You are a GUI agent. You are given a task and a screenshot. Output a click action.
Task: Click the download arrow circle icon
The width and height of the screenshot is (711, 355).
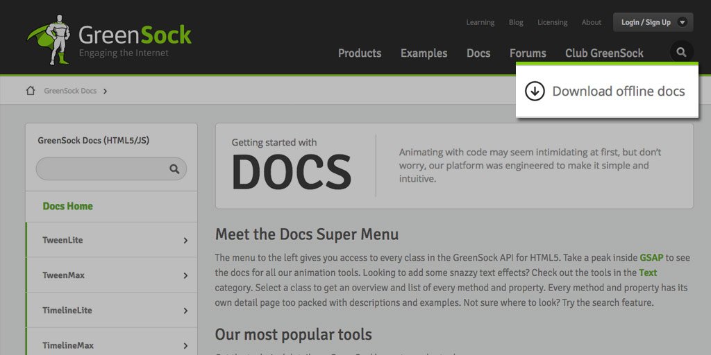(x=535, y=91)
